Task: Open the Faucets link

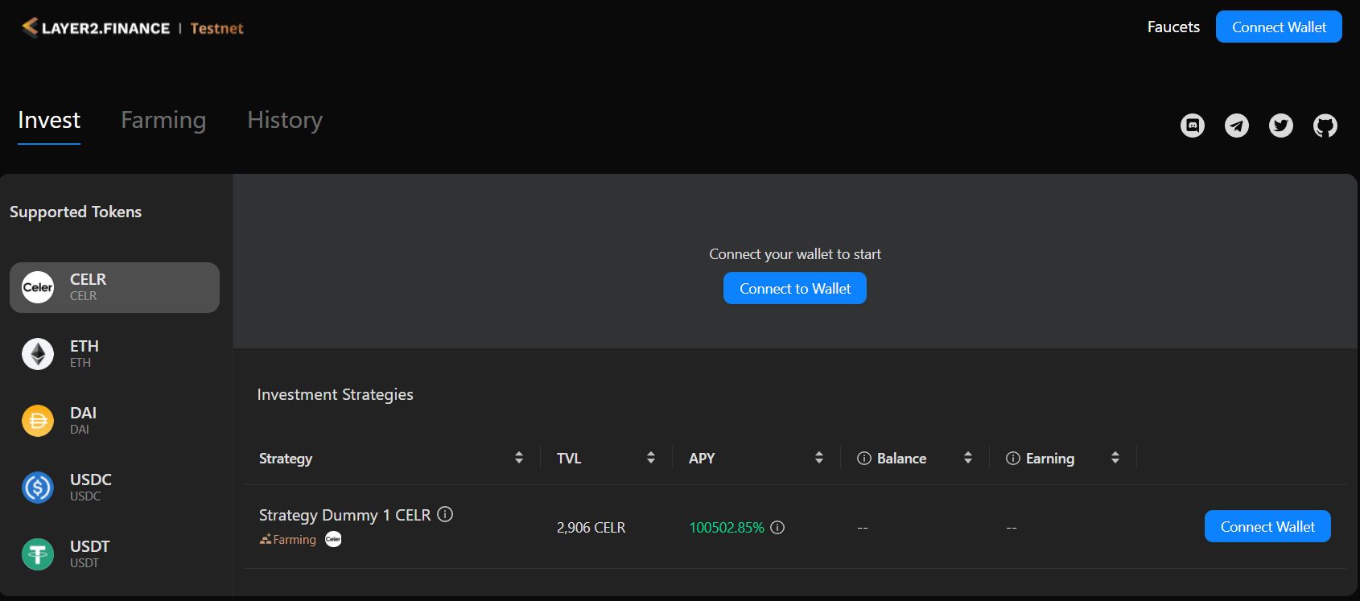Action: pyautogui.click(x=1172, y=27)
